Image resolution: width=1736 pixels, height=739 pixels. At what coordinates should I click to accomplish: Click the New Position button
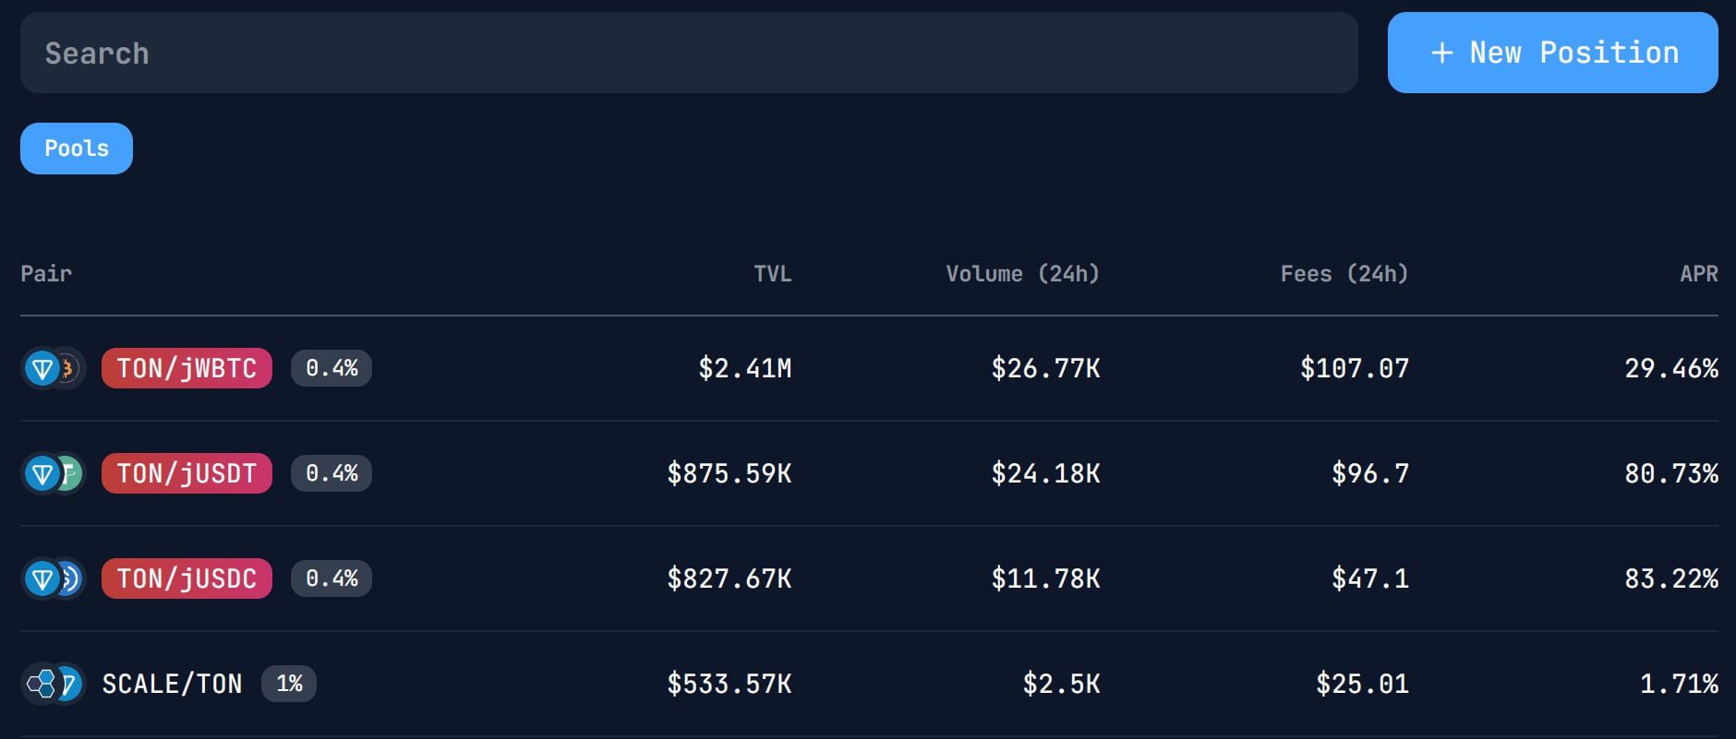1552,53
